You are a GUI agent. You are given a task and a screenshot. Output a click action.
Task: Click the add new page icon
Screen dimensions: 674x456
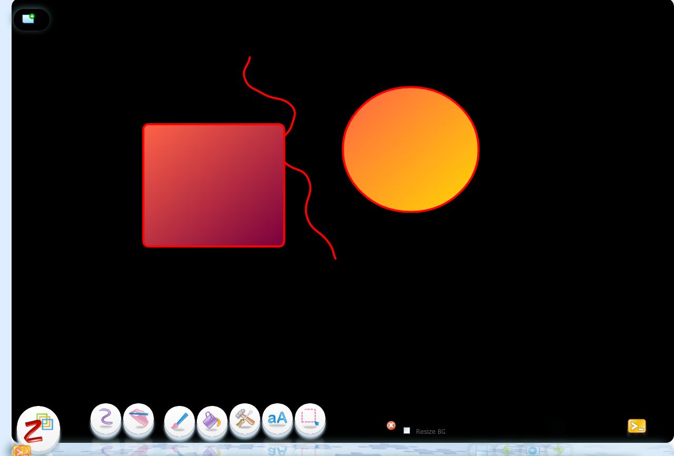tap(28, 19)
